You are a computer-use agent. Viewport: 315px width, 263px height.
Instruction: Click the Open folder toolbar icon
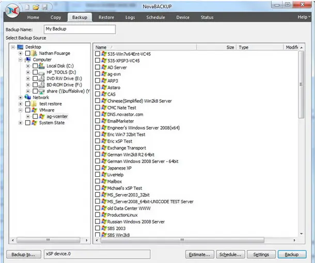(x=36, y=7)
